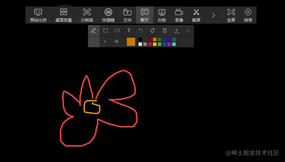Screen dimensions: 285x162
Task: Pick the dark purple color swatch
Action: click(169, 39)
